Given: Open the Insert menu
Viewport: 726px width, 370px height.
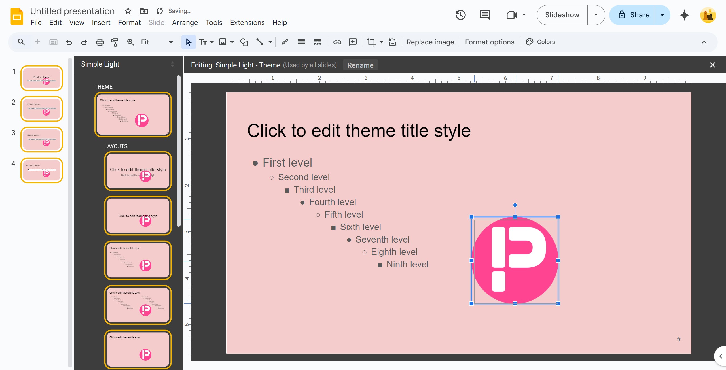Looking at the screenshot, I should pyautogui.click(x=101, y=22).
